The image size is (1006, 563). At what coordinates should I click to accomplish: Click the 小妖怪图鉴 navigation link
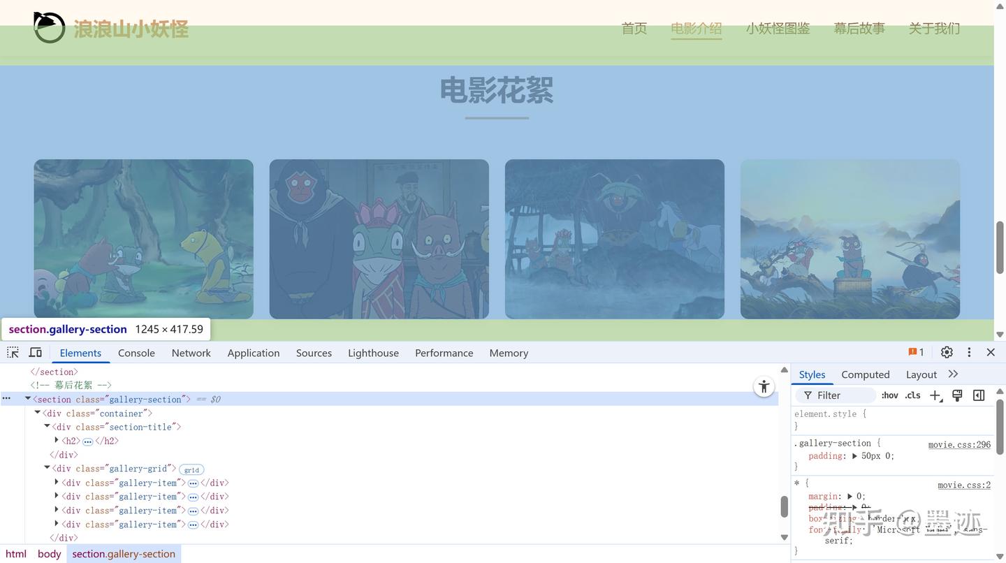coord(778,29)
